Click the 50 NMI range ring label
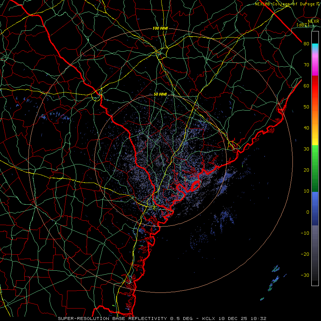This screenshot has width=321, height=321. point(160,95)
